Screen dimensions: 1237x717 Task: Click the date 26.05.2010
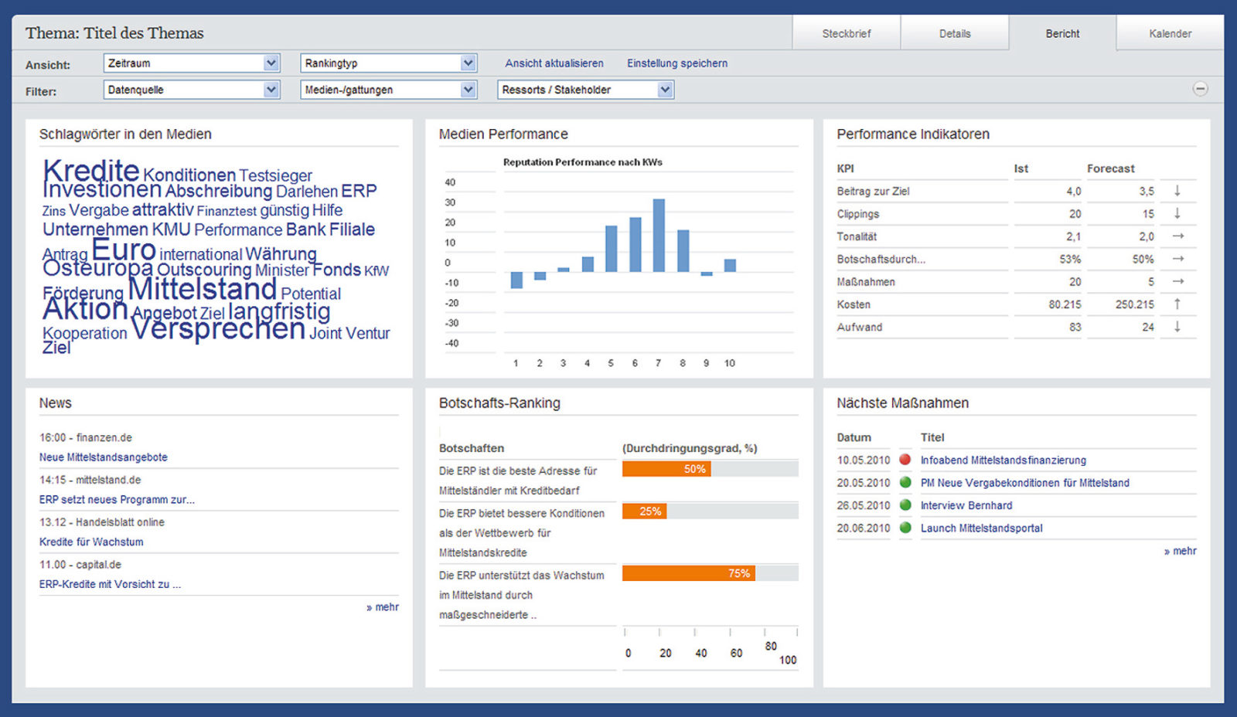[864, 505]
